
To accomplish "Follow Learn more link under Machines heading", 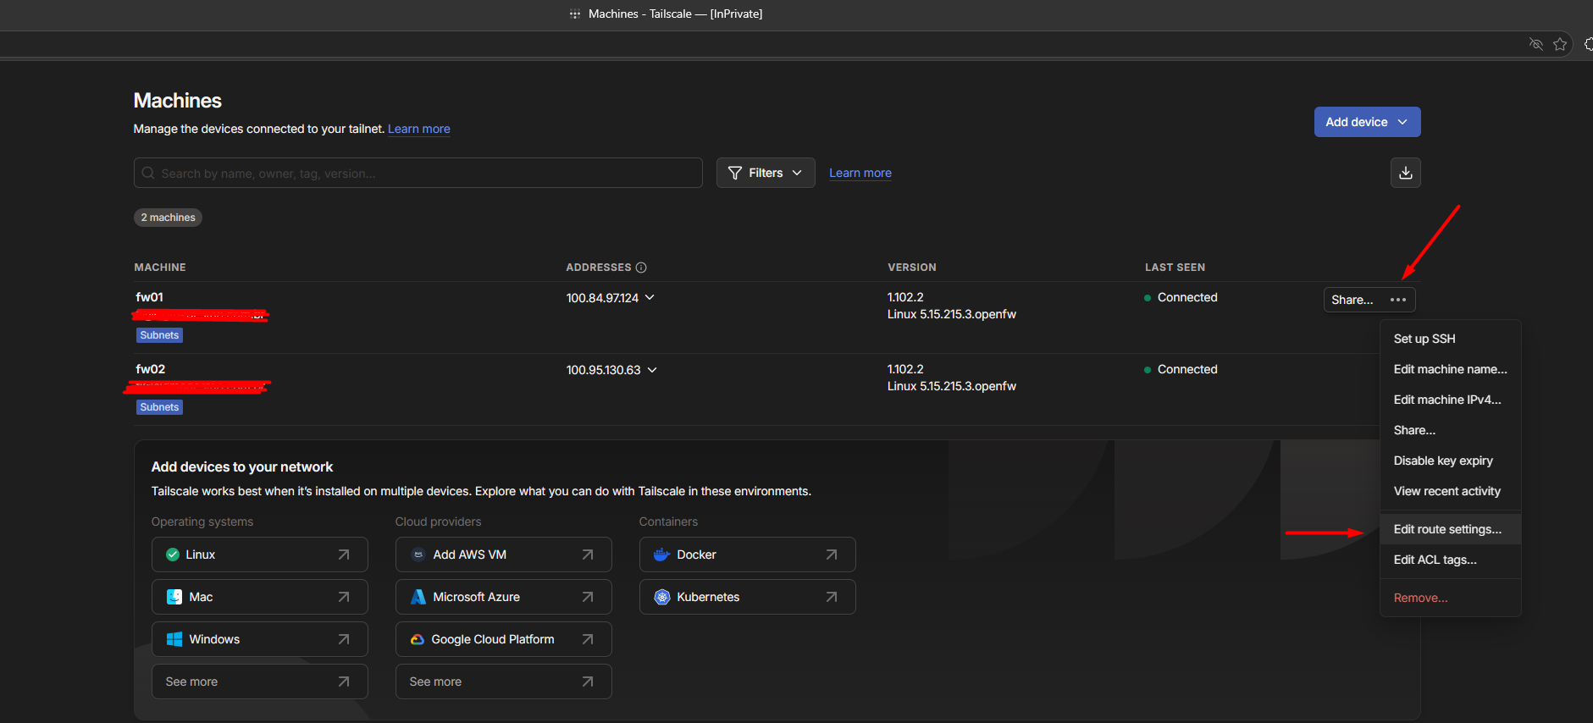I will (419, 129).
